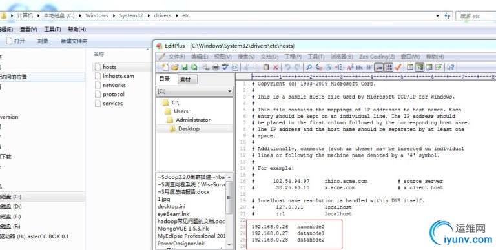Toggle word wrap W icon
The width and height of the screenshot is (496, 250).
tap(369, 67)
